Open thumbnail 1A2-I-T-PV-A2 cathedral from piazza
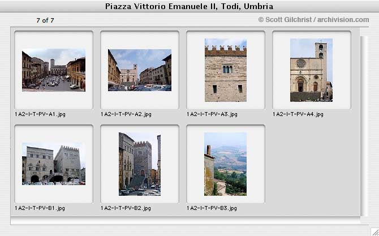The width and height of the screenshot is (379, 236). click(140, 70)
